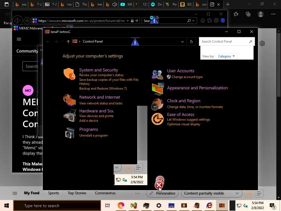Click Internet Explorer forward arrow button
Image resolution: width=281 pixels, height=211 pixels.
coord(27,21)
